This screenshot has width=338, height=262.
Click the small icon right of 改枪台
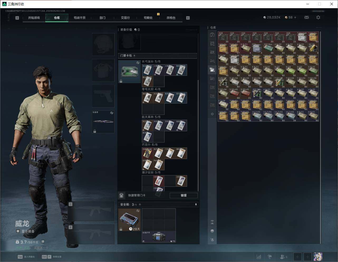click(x=188, y=18)
